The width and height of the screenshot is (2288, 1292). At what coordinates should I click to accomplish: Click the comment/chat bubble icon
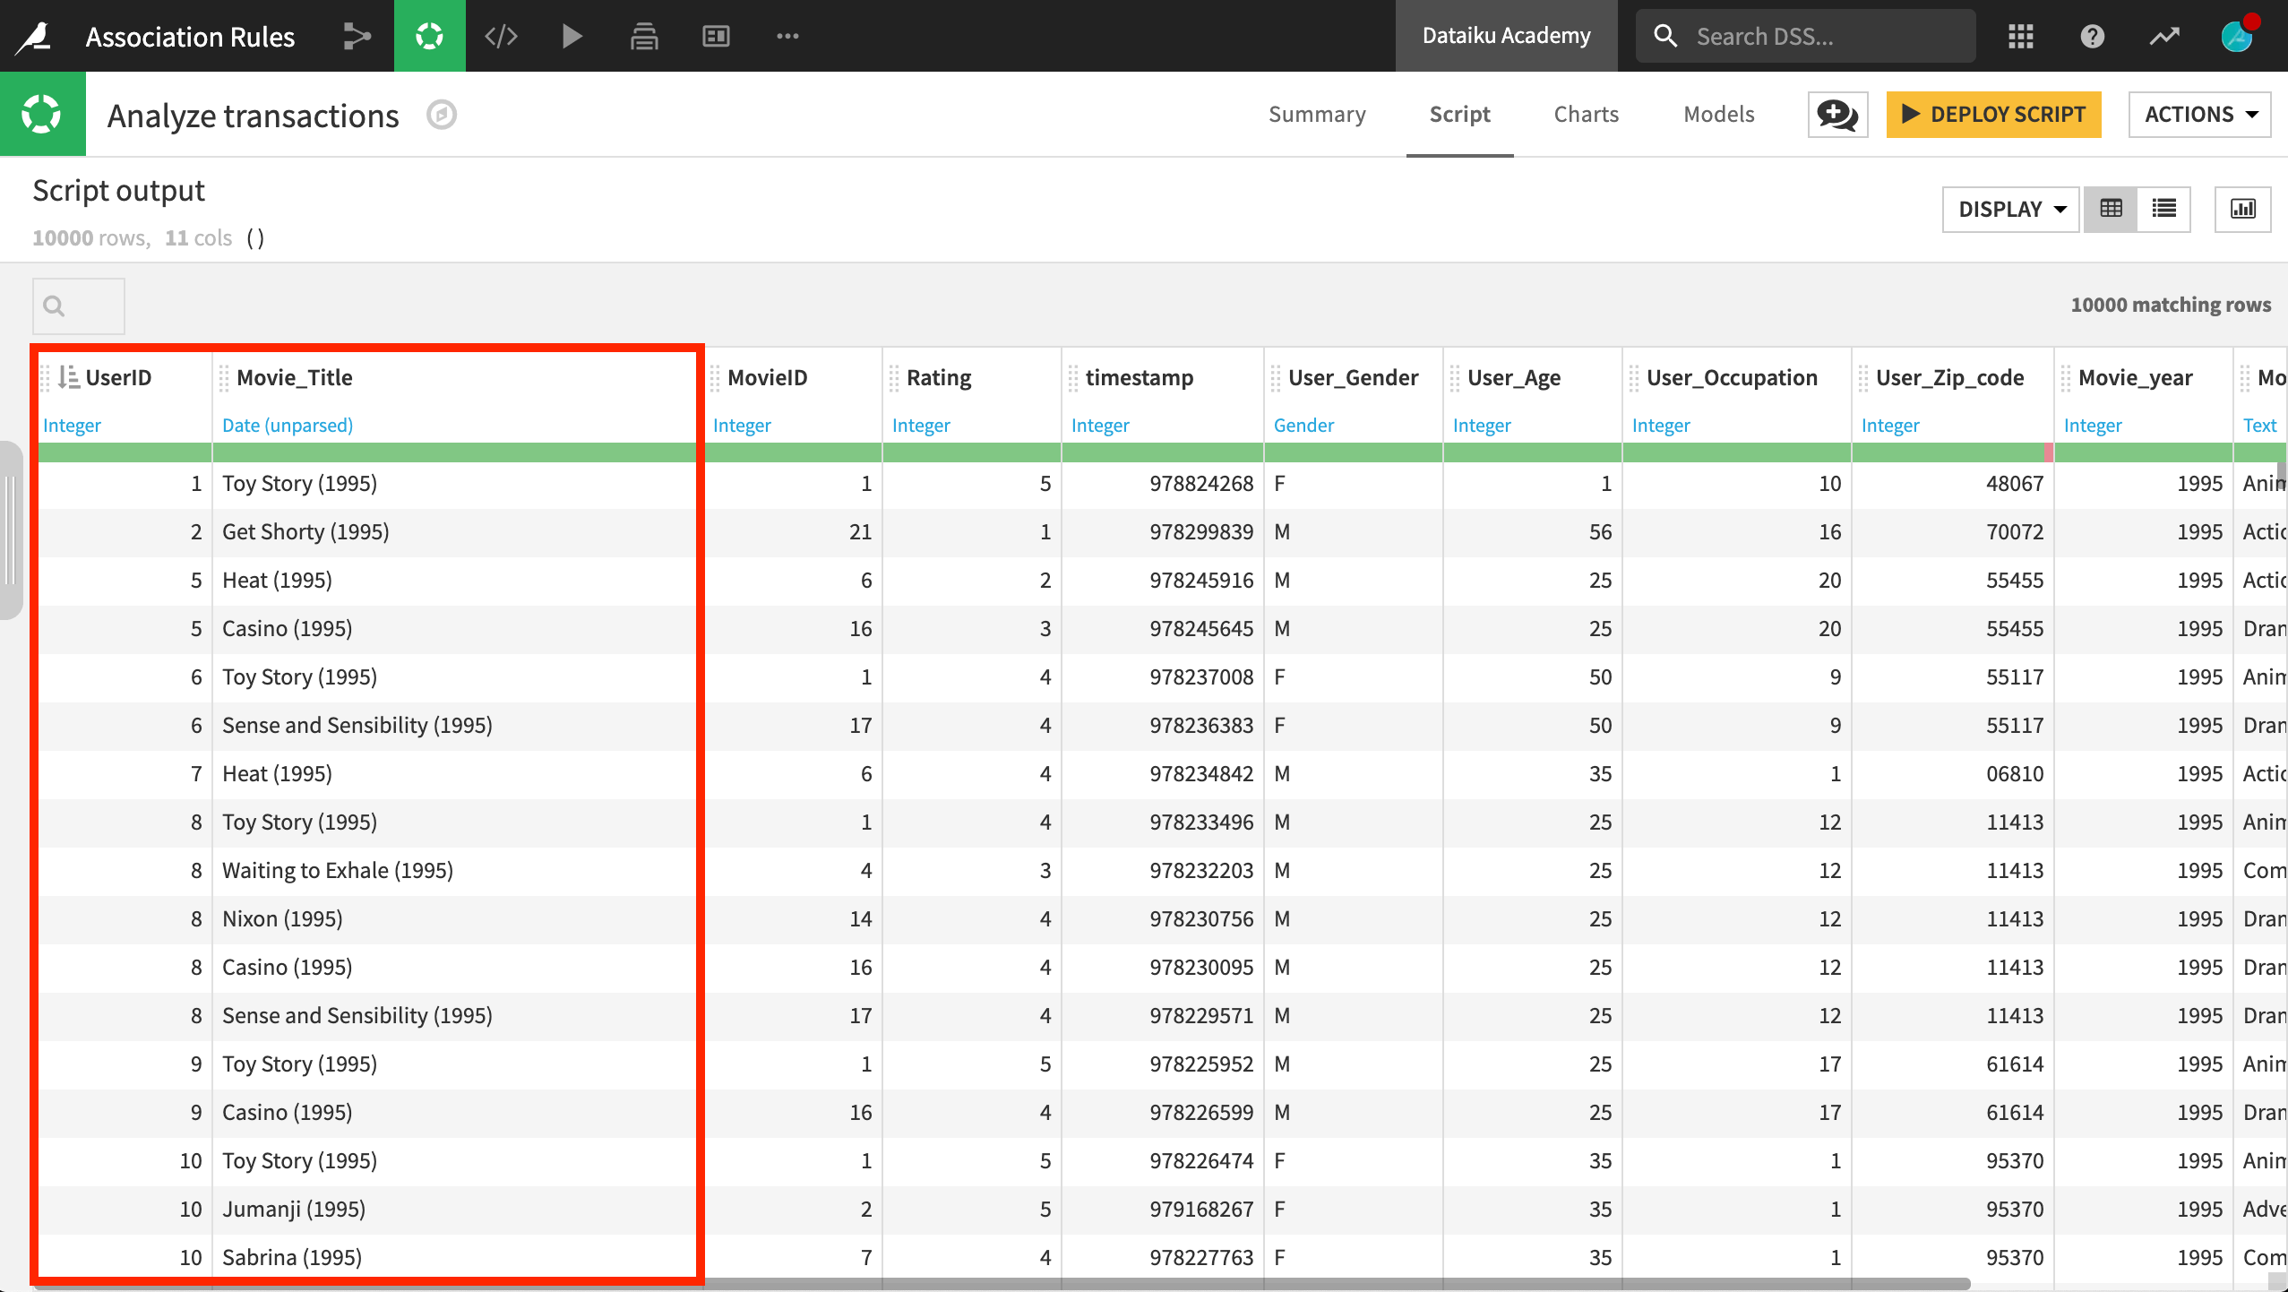pyautogui.click(x=1836, y=113)
